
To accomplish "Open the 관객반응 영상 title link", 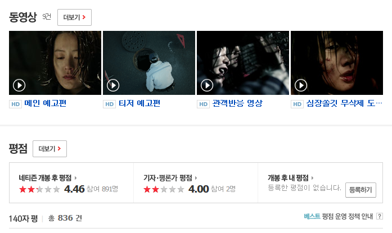I will coord(237,103).
